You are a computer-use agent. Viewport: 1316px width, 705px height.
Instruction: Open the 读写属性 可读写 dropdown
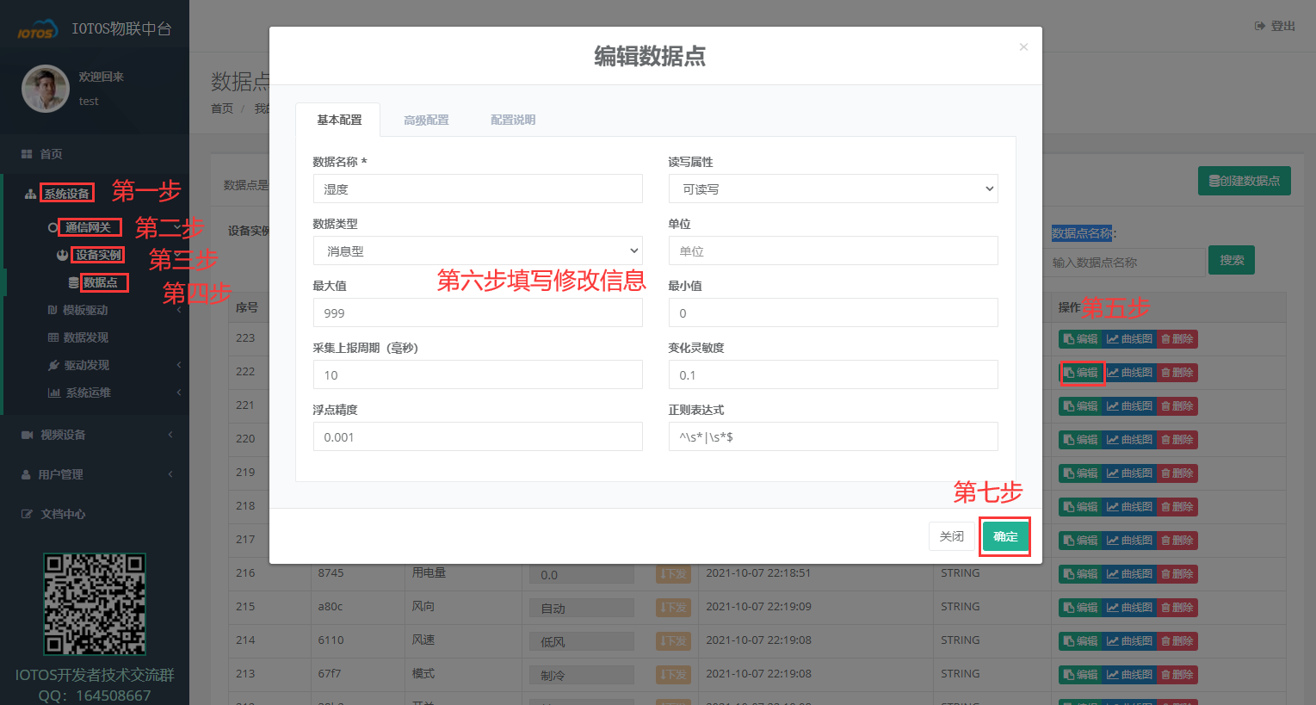tap(832, 189)
